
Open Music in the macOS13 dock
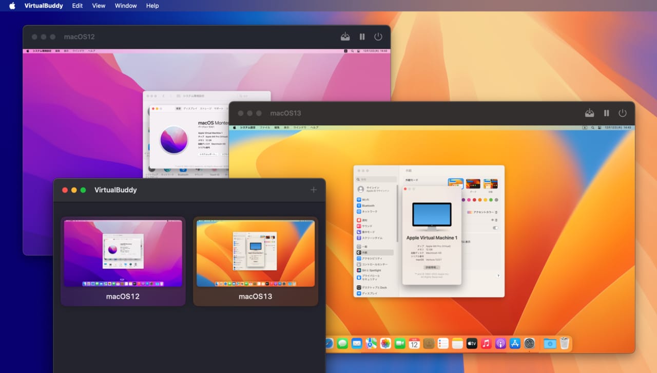coord(486,343)
